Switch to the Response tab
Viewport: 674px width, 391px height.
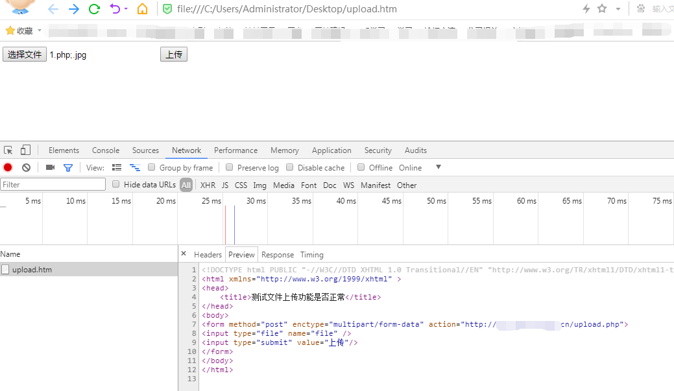pos(278,254)
